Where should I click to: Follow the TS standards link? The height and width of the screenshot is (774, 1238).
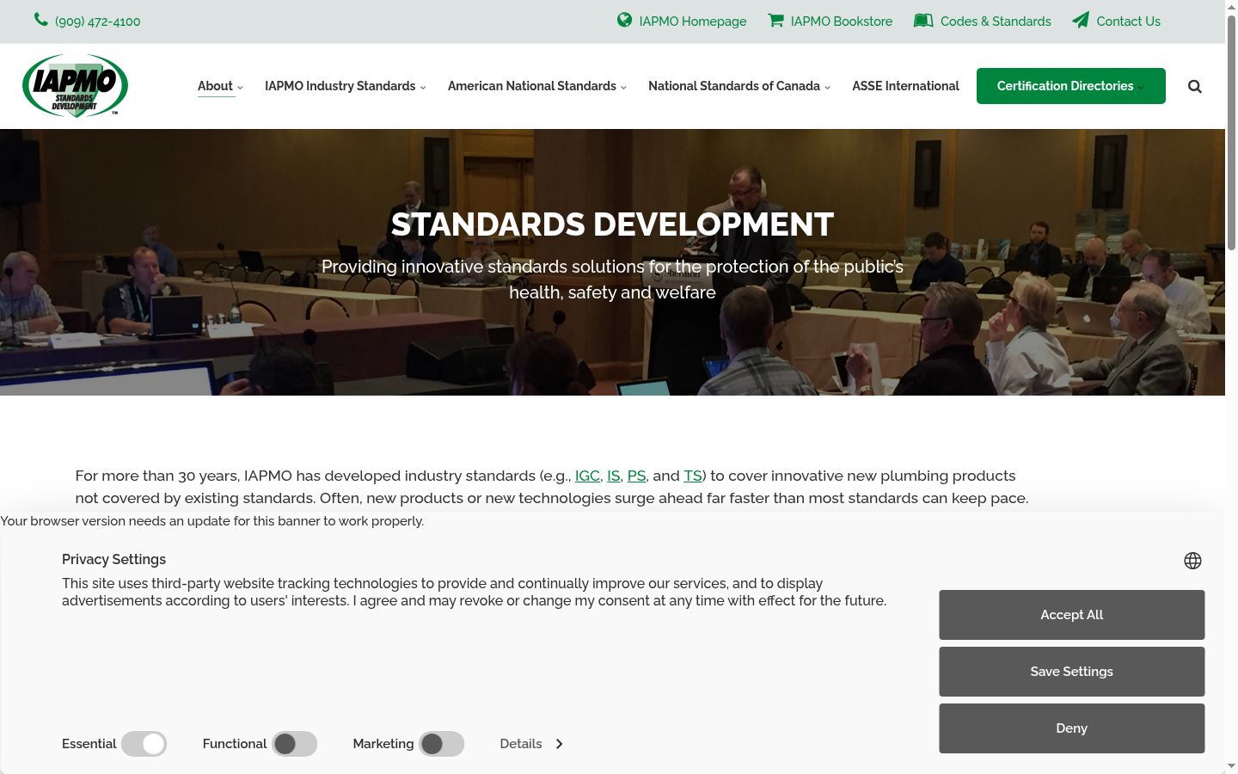click(x=693, y=476)
